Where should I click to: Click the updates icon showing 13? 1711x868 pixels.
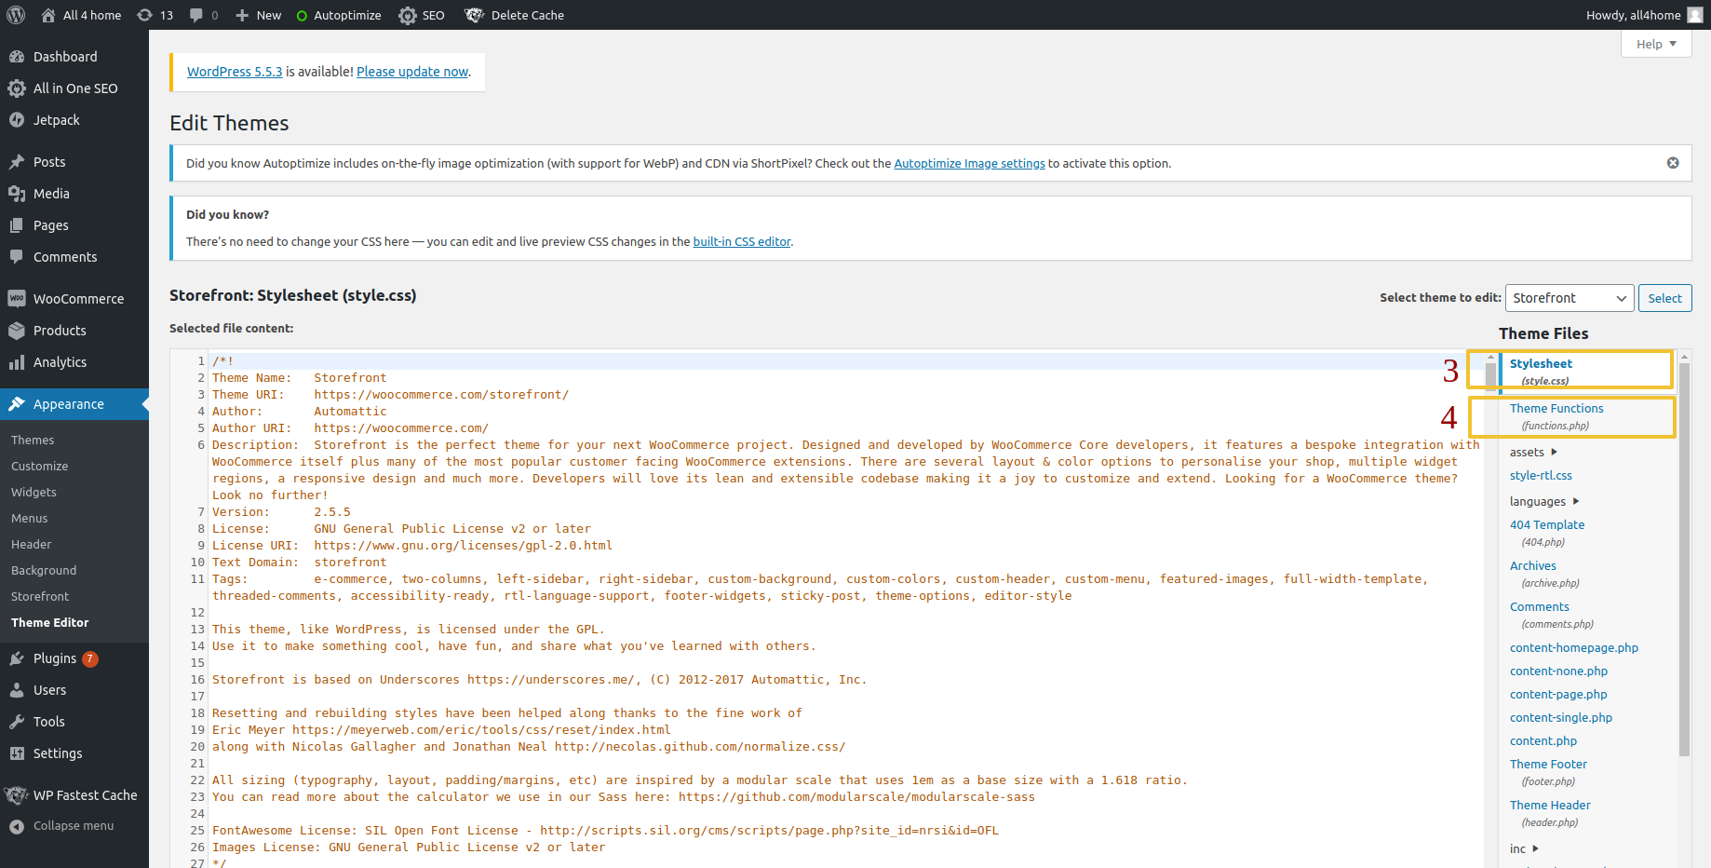pos(155,15)
